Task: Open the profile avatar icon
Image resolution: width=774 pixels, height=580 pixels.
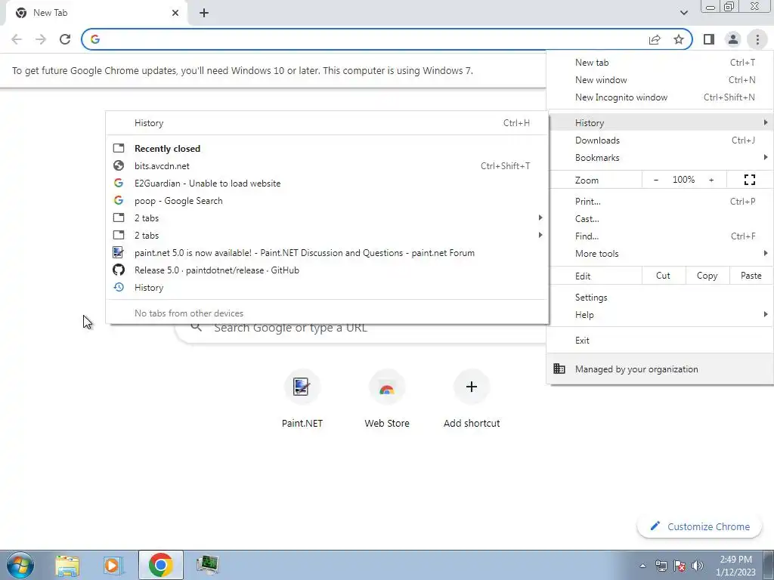Action: (733, 39)
